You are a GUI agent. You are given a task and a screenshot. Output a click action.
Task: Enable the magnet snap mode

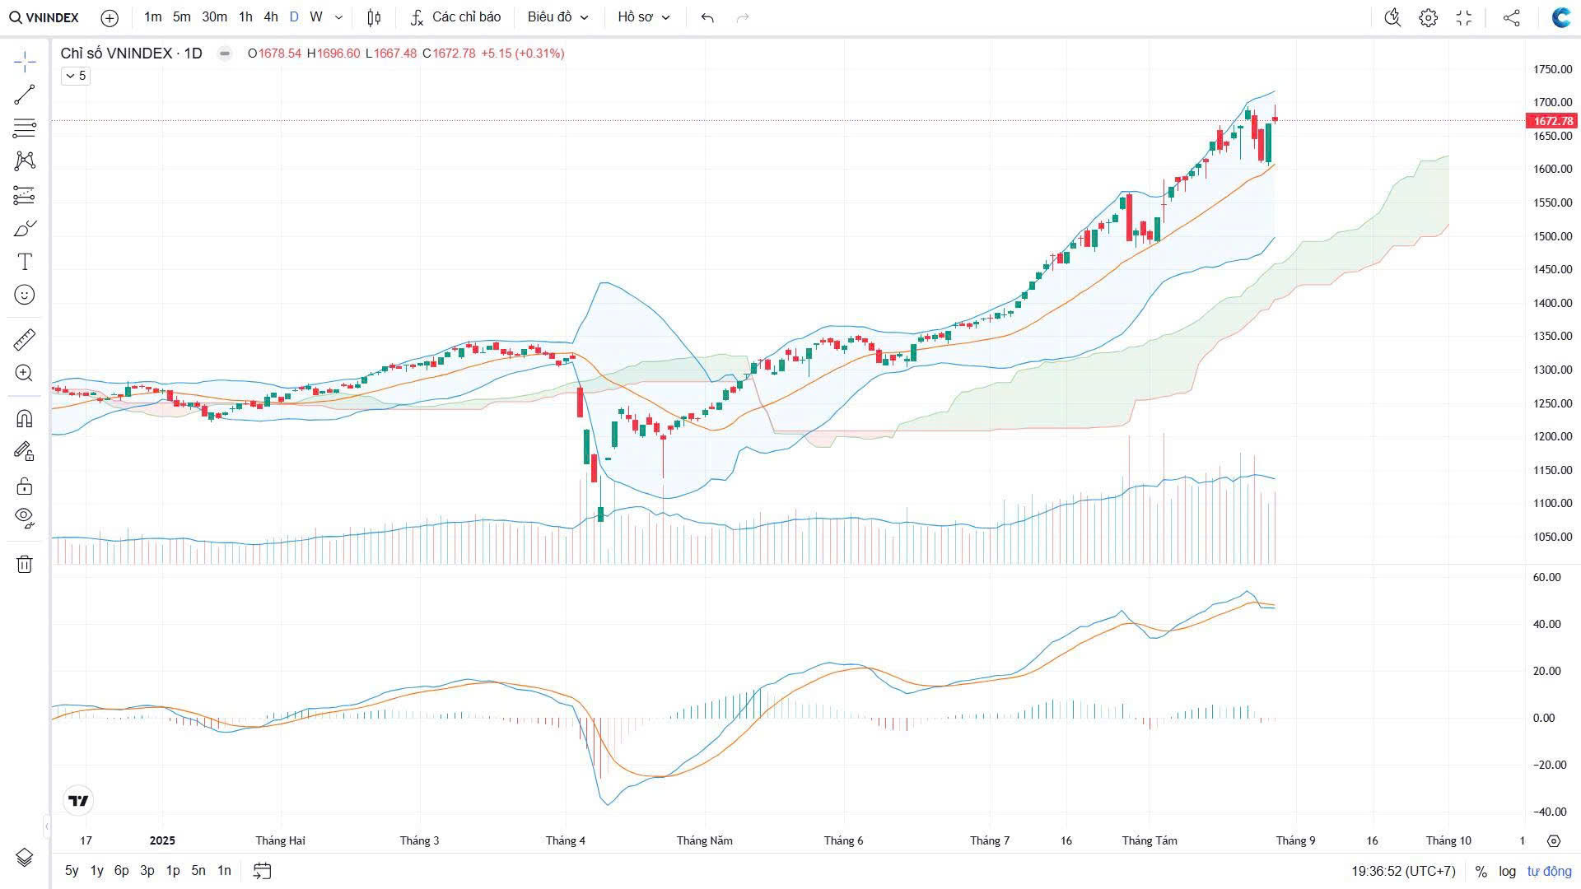click(25, 418)
